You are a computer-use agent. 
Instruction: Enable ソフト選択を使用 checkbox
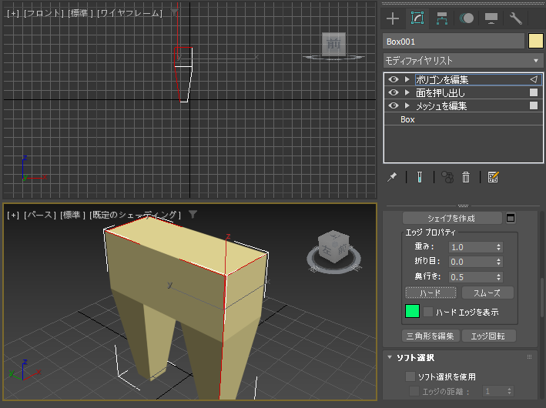(410, 376)
